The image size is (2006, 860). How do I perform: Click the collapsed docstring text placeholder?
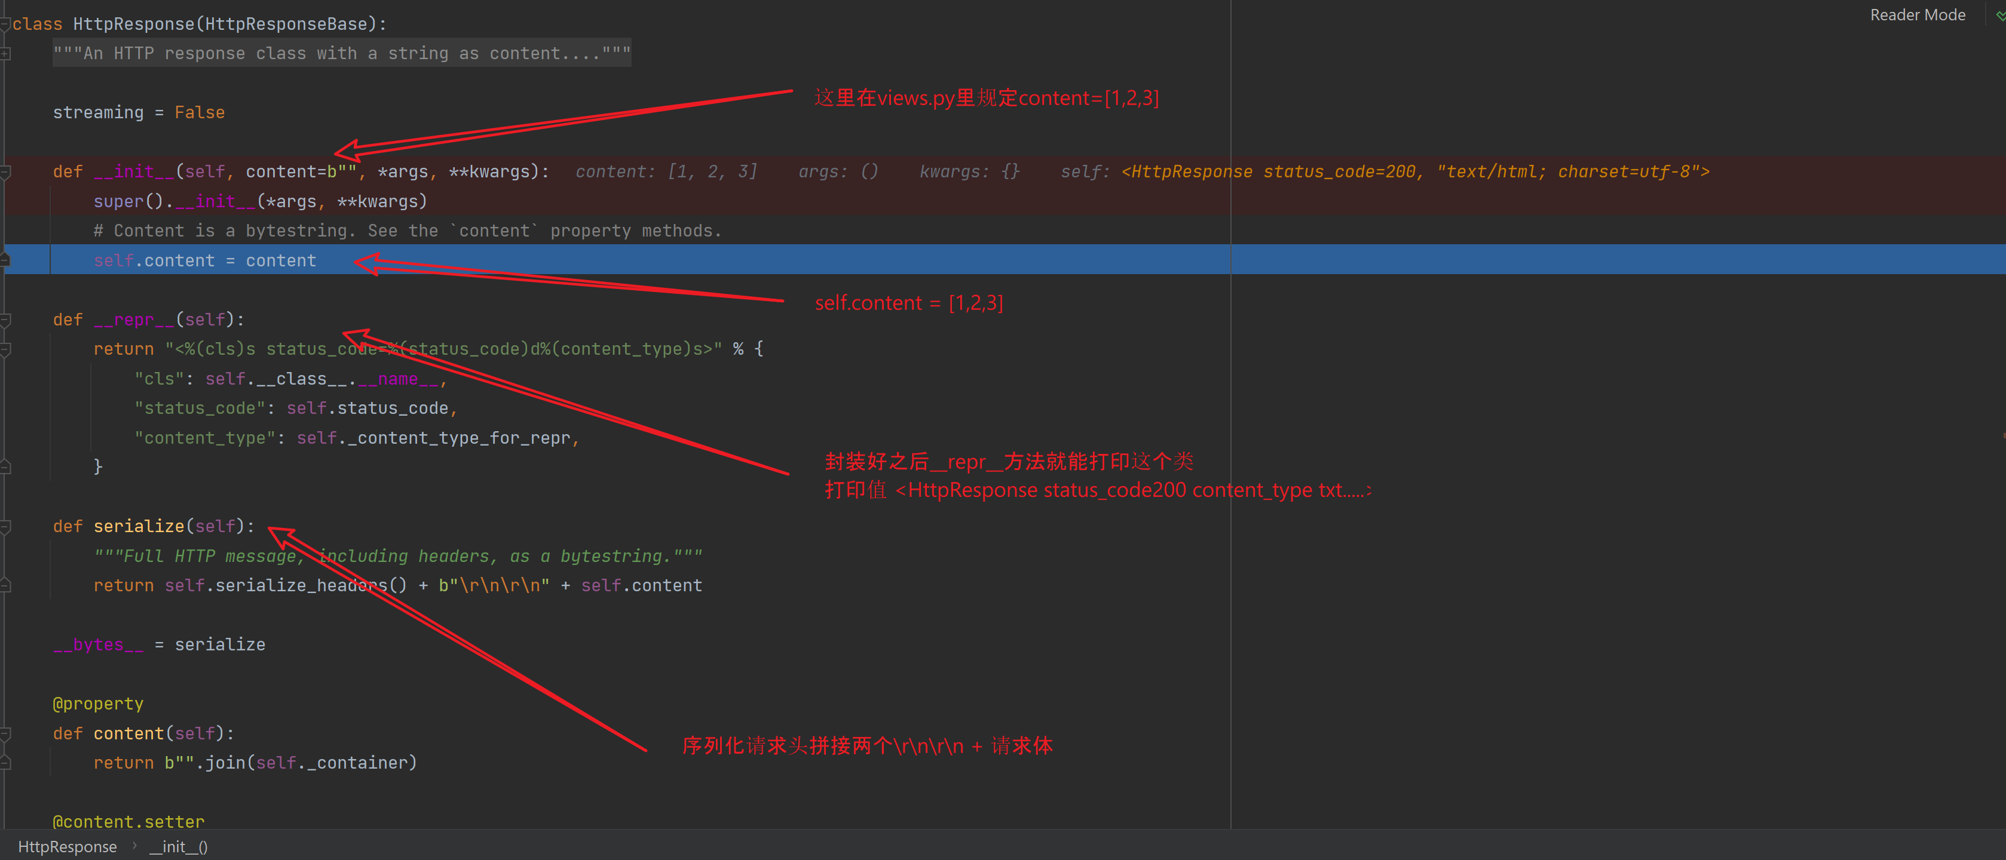(x=341, y=54)
